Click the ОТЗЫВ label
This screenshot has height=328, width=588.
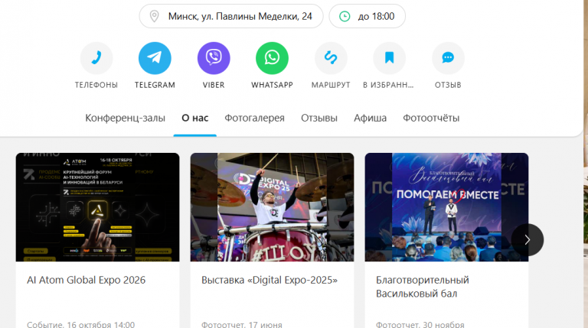(448, 85)
